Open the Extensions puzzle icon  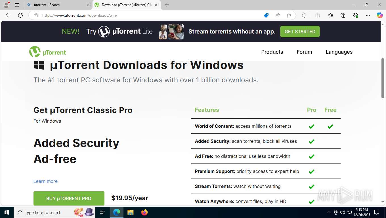point(304,15)
